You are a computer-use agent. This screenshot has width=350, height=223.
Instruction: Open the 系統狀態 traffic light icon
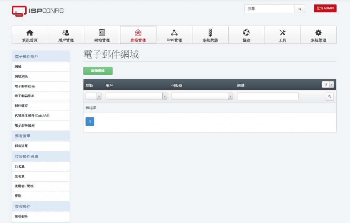tap(210, 33)
